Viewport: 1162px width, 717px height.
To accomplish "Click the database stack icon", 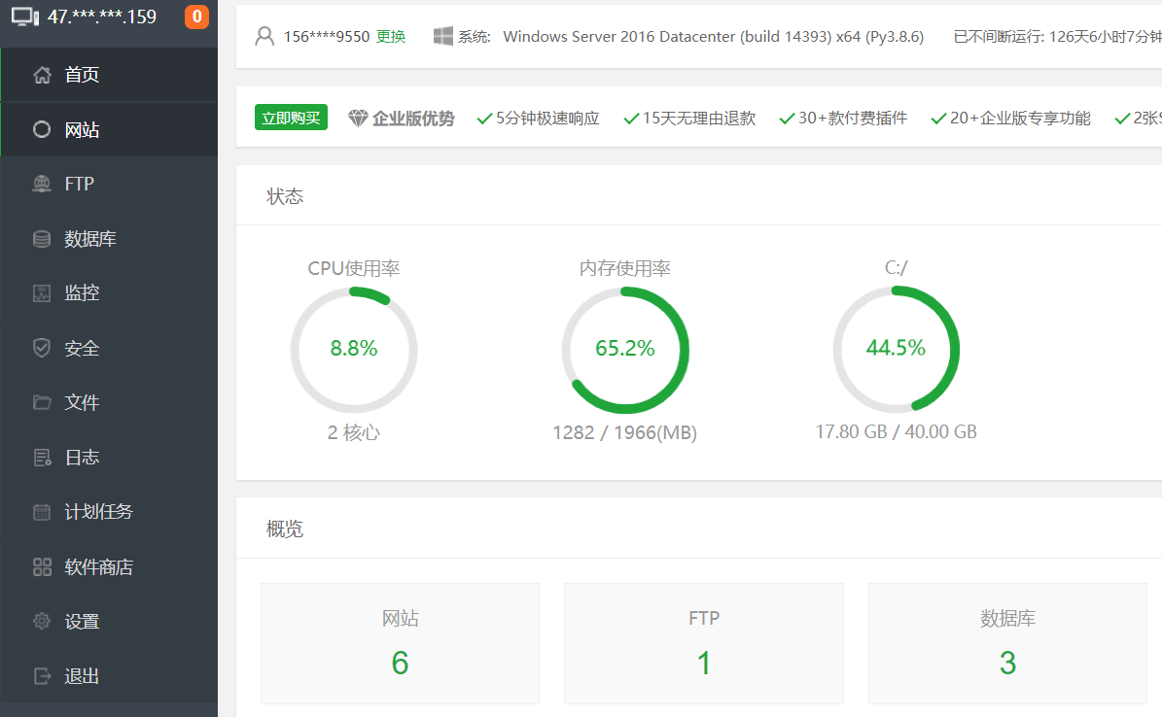I will pos(42,239).
